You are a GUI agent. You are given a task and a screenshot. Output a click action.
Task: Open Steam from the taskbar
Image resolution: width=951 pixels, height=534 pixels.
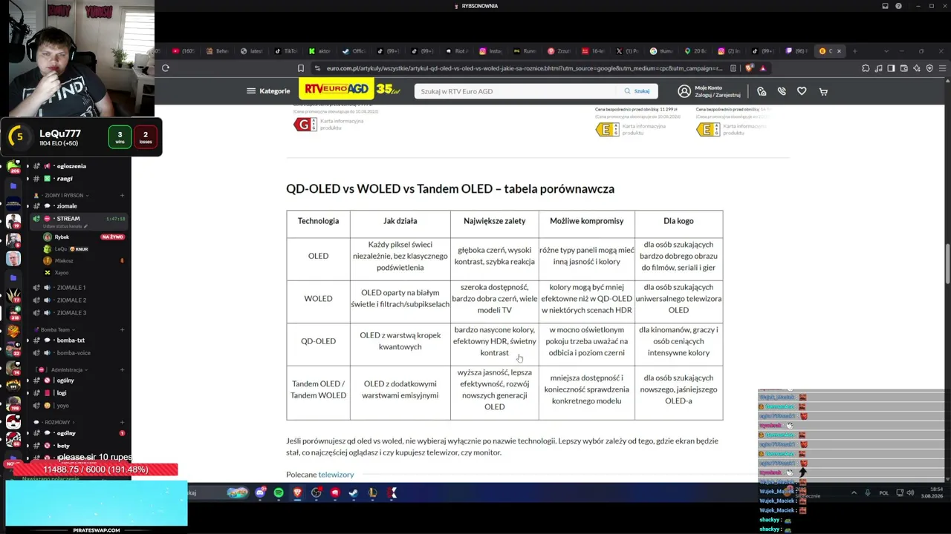click(x=354, y=492)
